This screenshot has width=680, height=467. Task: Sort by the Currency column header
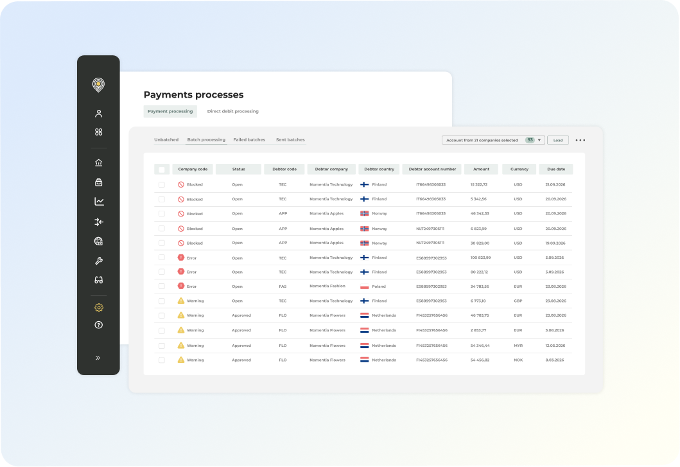point(519,170)
